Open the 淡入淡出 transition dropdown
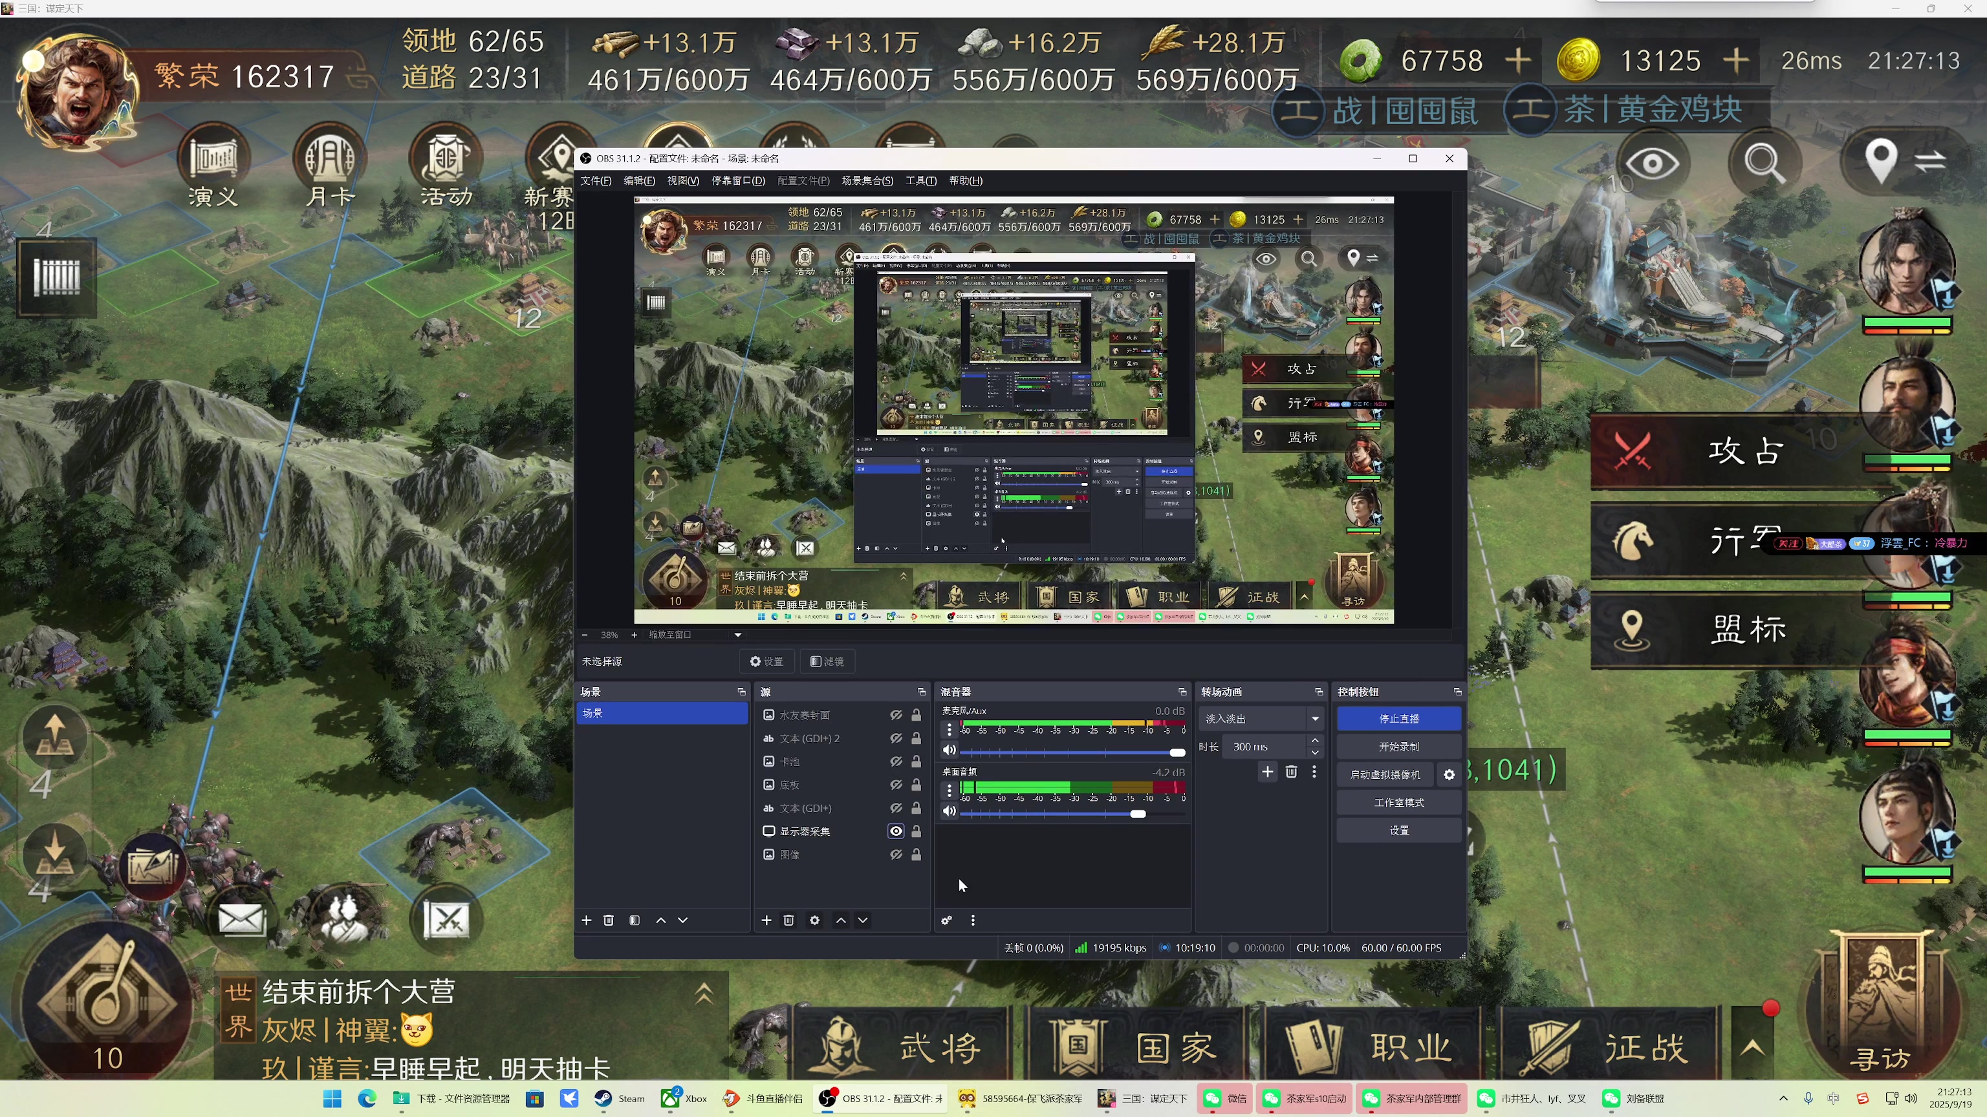1987x1117 pixels. (x=1261, y=718)
